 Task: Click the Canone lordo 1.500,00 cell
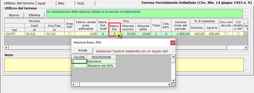[180, 34]
